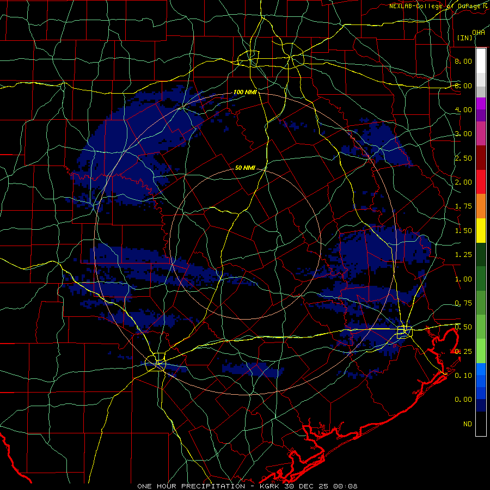The height and width of the screenshot is (490, 490).
Task: Pick the dark red legend swatch
Action: [481, 158]
